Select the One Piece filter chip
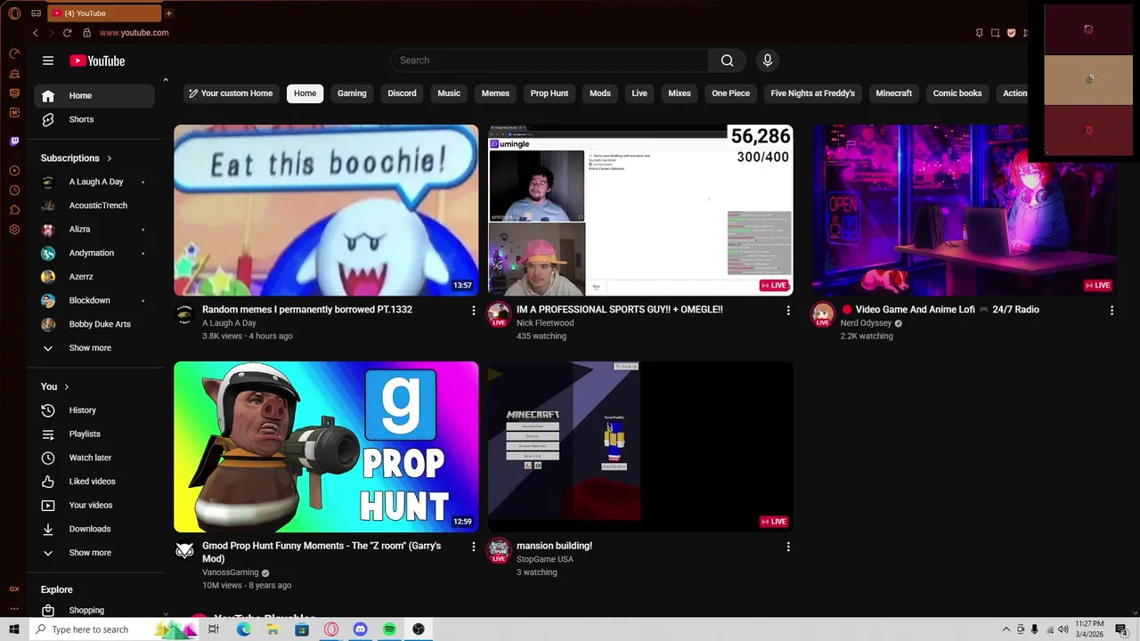1140x641 pixels. pyautogui.click(x=730, y=93)
